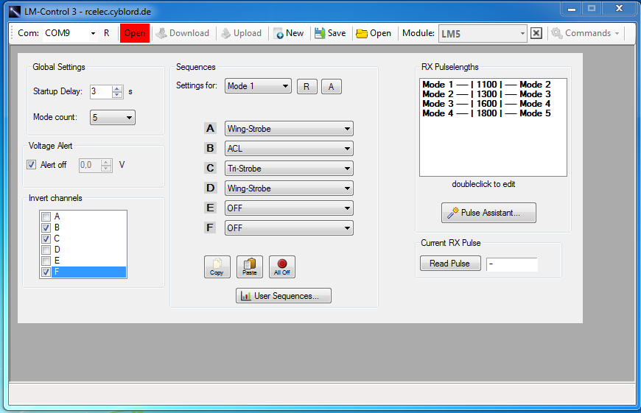Open a file with folder Open button
Viewport: 641px width, 413px height.
coord(374,33)
